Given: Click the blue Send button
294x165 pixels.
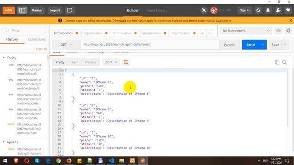Looking at the screenshot, I should 250,45.
